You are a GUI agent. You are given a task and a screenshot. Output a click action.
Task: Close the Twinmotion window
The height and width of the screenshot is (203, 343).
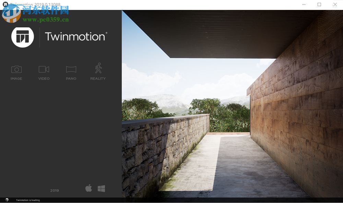coord(335,4)
